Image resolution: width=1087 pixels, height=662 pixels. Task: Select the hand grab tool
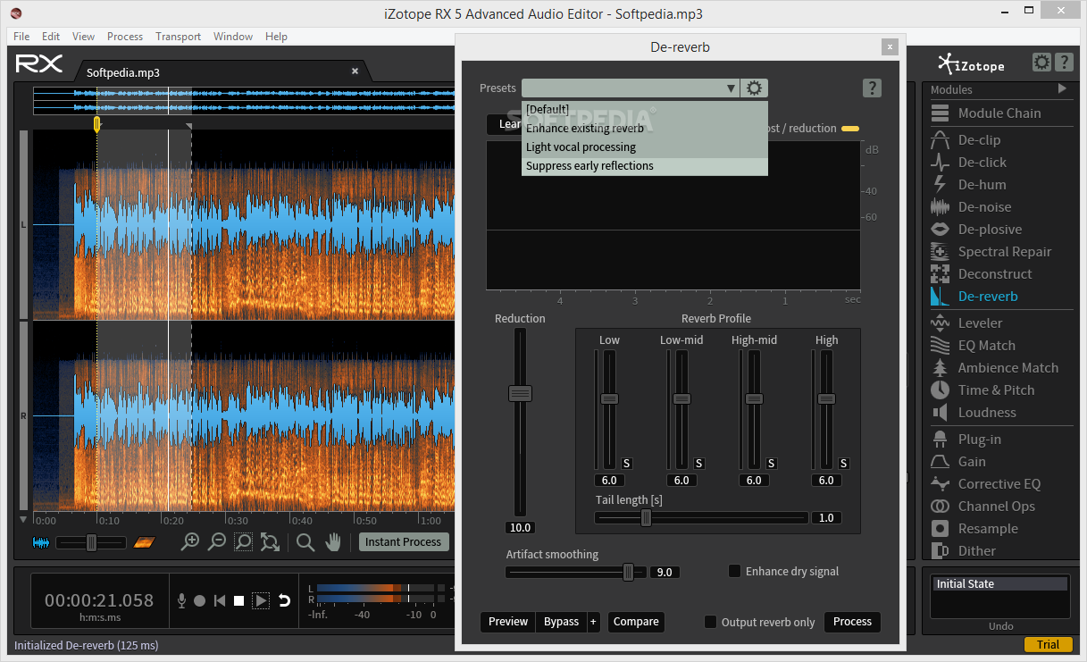[x=333, y=541]
